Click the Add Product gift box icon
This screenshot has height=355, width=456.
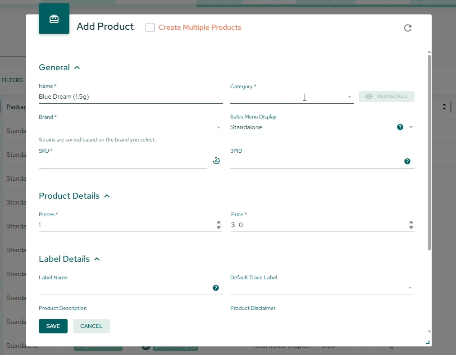click(54, 18)
